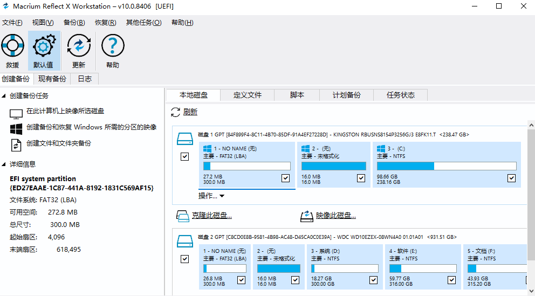535x296 pixels.
Task: Switch to the 任务状态 tab
Action: point(401,95)
